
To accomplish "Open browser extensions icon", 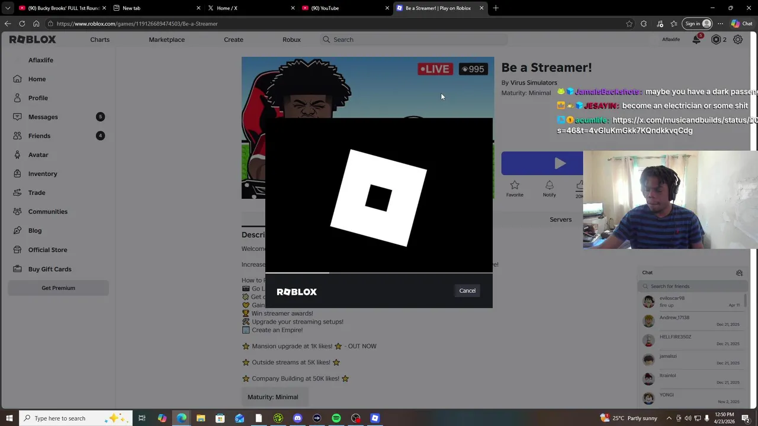I will click(x=644, y=24).
